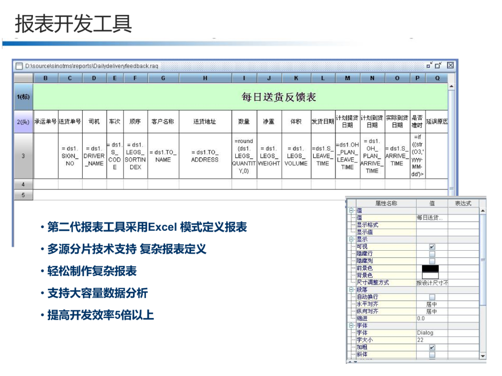Click the property panel scroll down arrow
502x376 pixels.
tap(482, 356)
